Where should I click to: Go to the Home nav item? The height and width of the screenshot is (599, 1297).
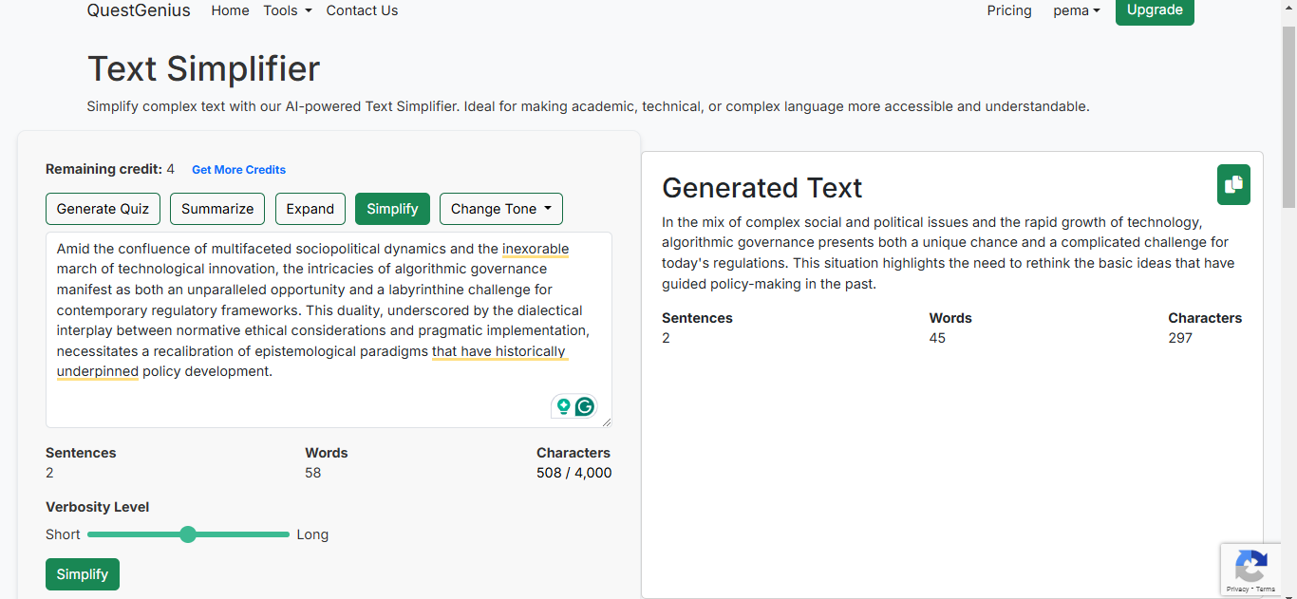coord(231,10)
